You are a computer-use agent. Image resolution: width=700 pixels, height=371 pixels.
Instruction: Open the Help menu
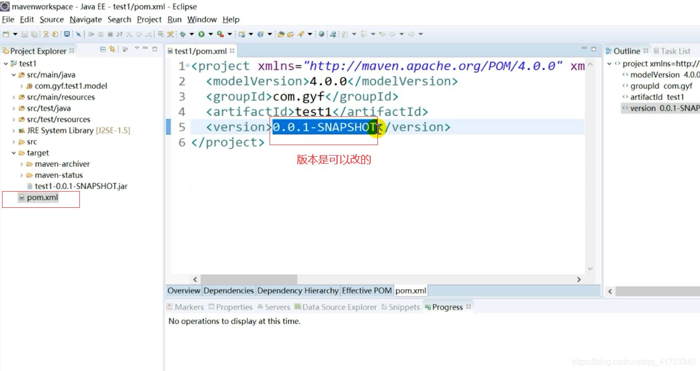click(231, 19)
